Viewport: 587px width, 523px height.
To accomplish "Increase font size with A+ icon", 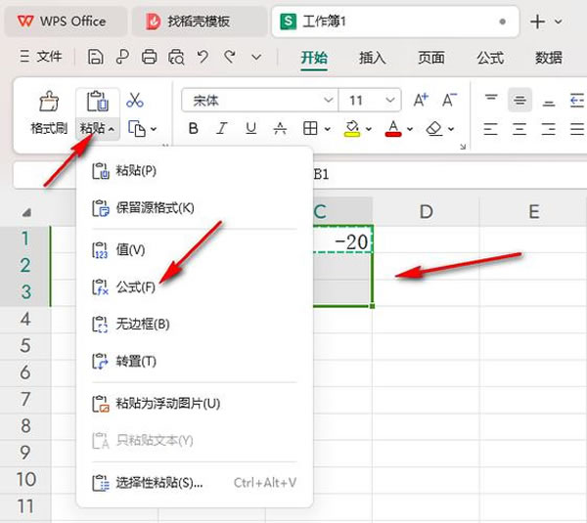I will [x=421, y=100].
